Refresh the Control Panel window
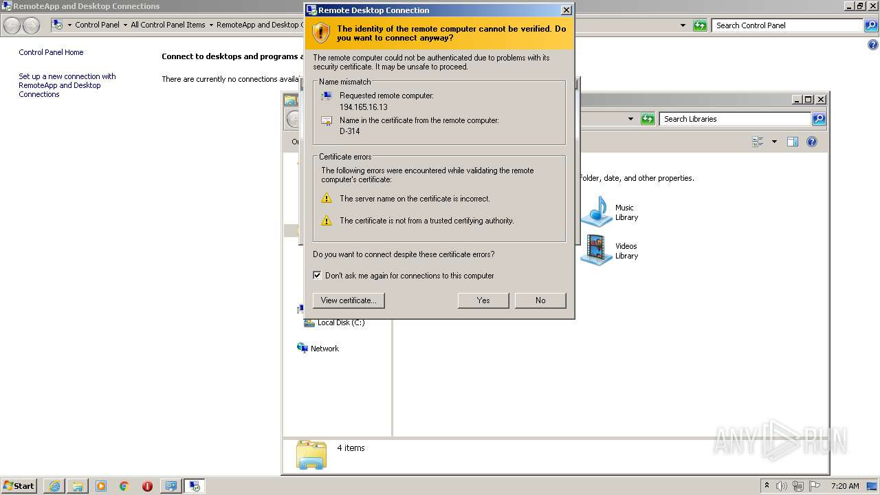This screenshot has width=880, height=495. click(700, 25)
